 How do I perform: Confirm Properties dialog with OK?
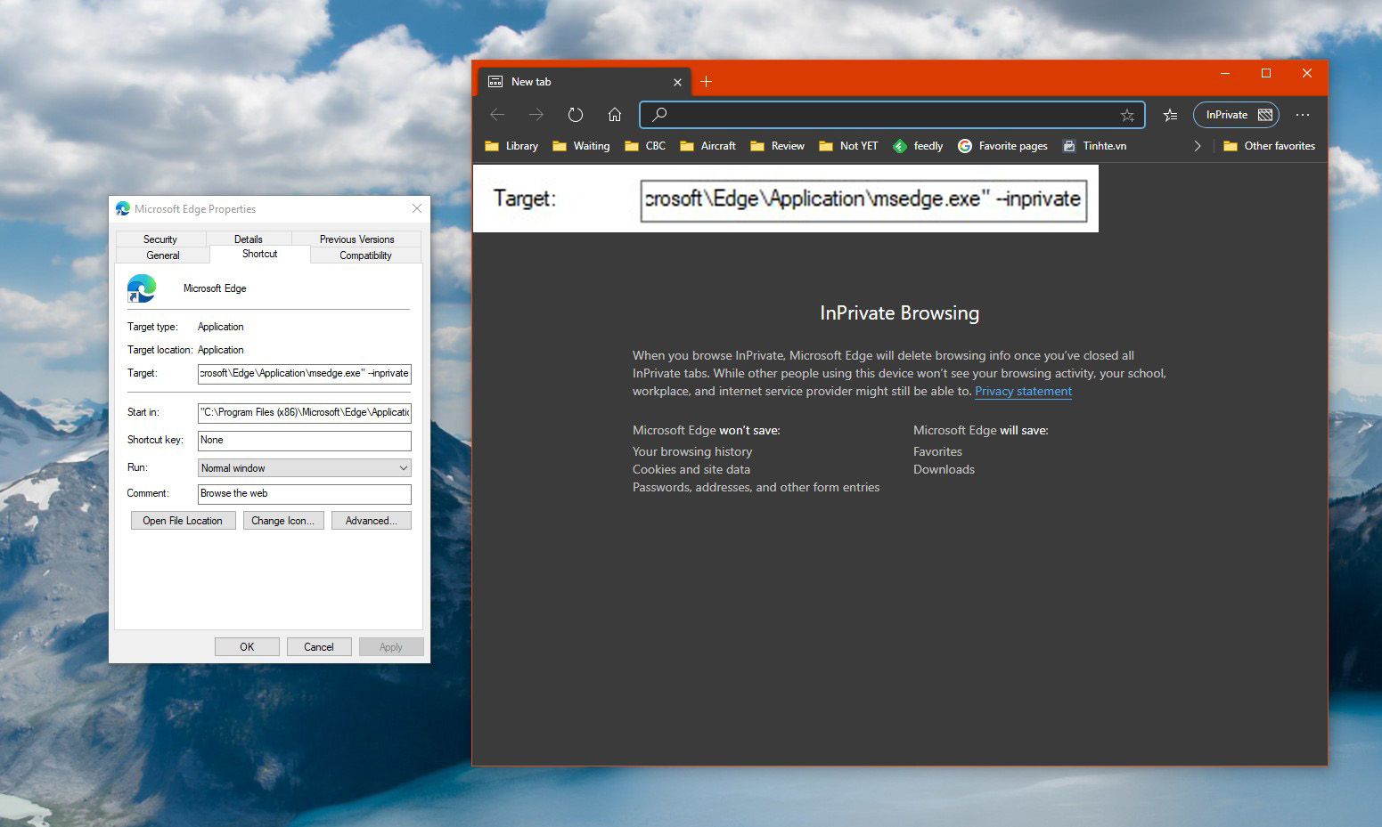tap(247, 647)
